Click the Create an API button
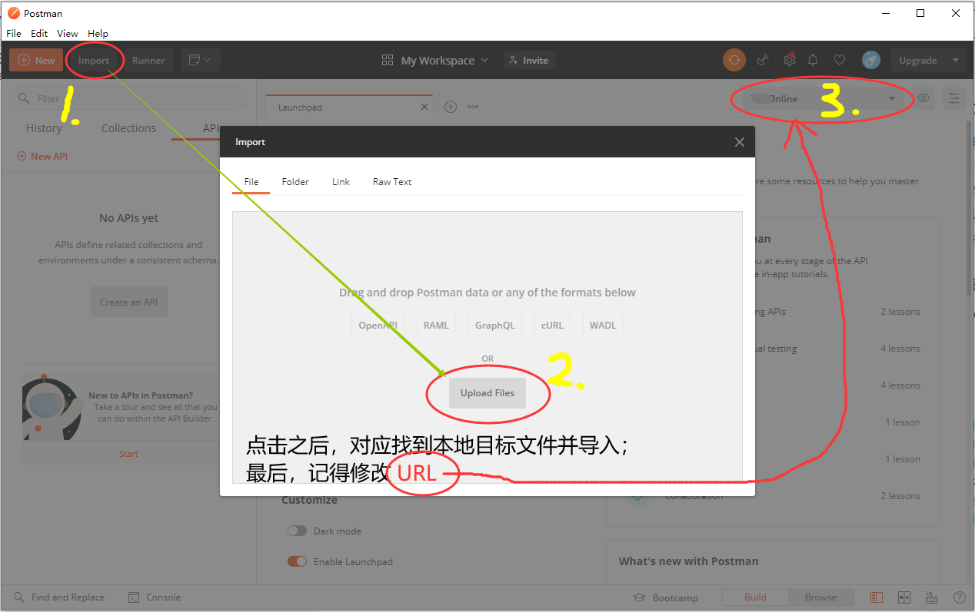975x612 pixels. 128,301
